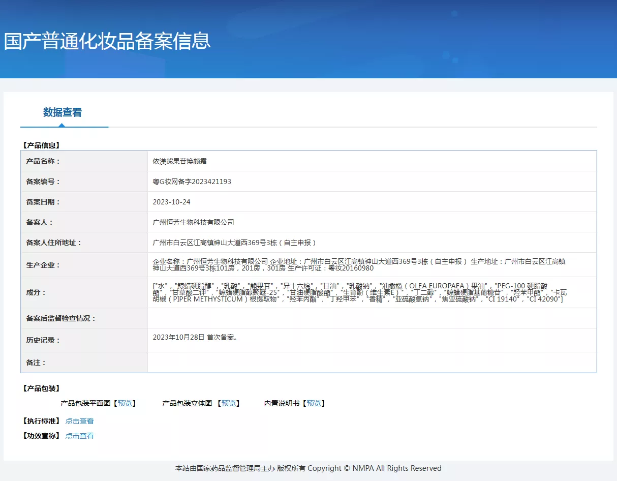
Task: Click the 国产普通化妆品备案信息 page title
Action: [x=107, y=41]
